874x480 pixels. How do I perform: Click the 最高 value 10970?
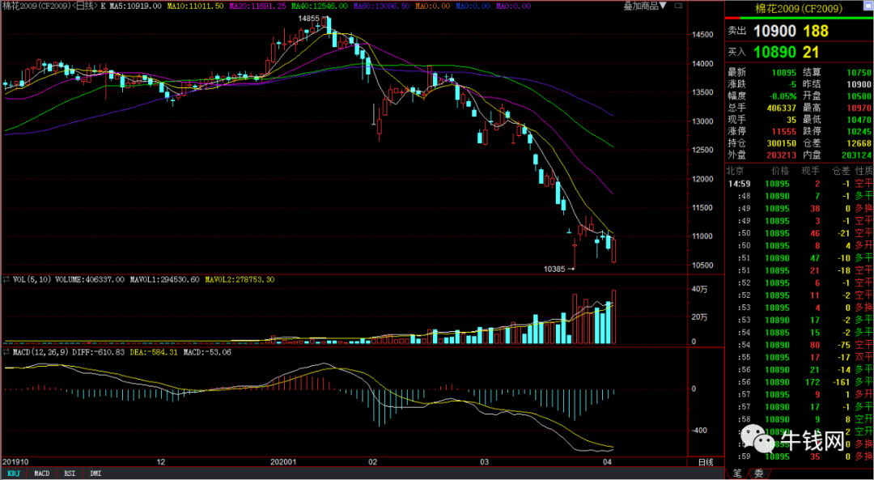pos(859,108)
